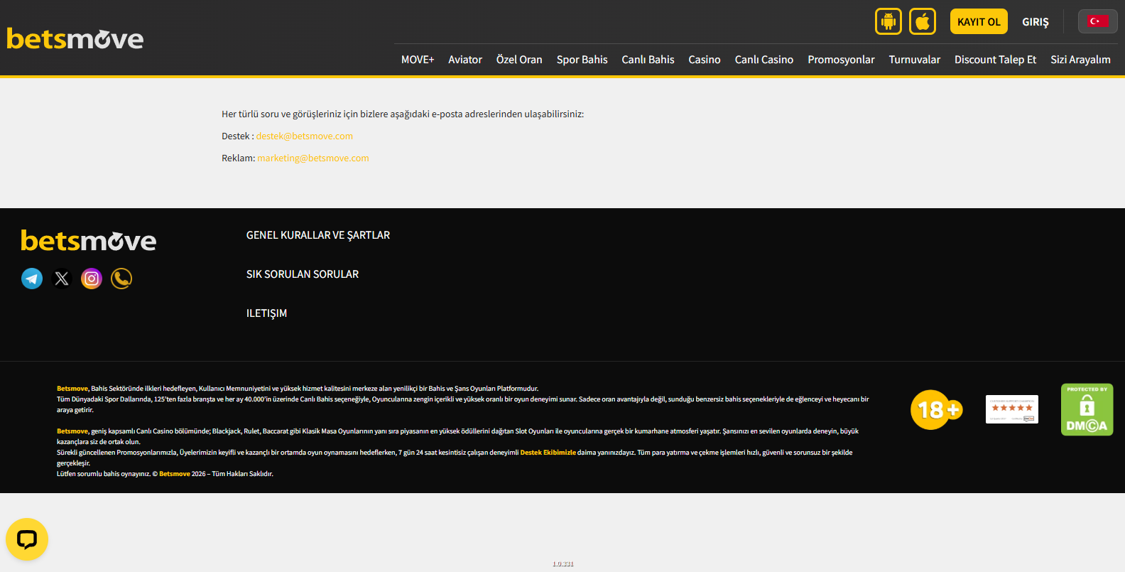This screenshot has width=1125, height=572.
Task: Click the DMCA Protected badge
Action: pos(1087,410)
